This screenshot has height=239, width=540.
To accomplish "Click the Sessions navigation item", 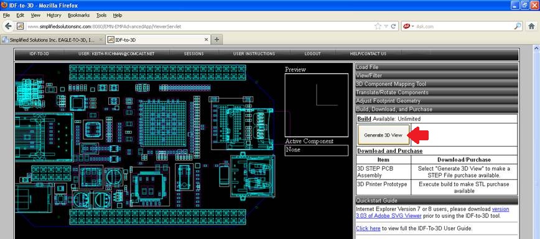I will point(194,54).
